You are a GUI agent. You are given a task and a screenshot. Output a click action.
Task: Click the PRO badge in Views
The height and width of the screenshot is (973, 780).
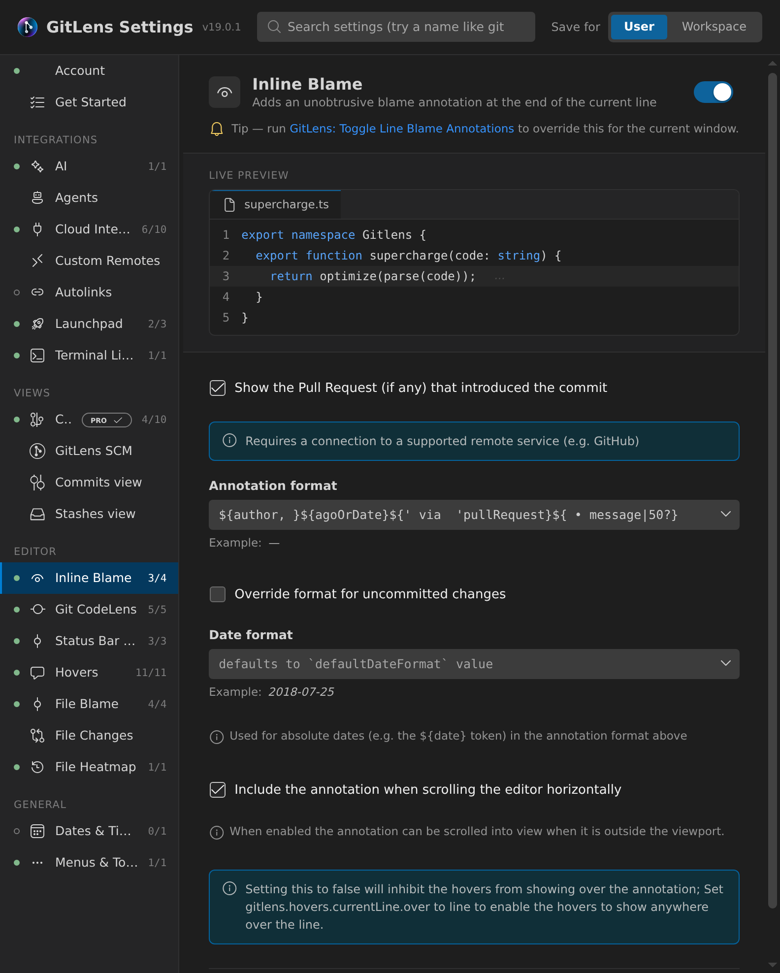point(107,420)
